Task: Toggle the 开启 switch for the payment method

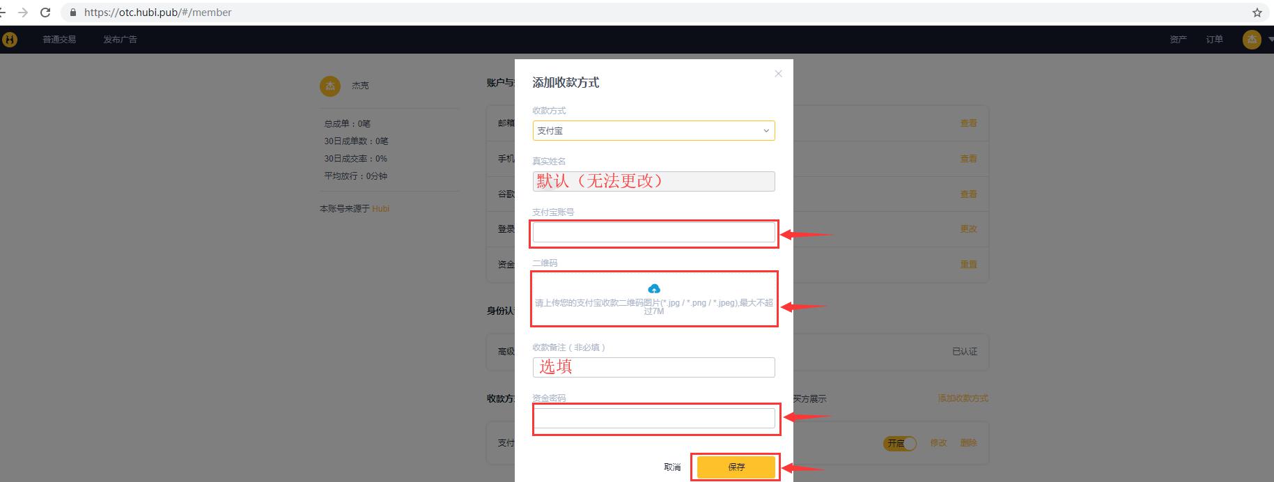Action: 900,443
